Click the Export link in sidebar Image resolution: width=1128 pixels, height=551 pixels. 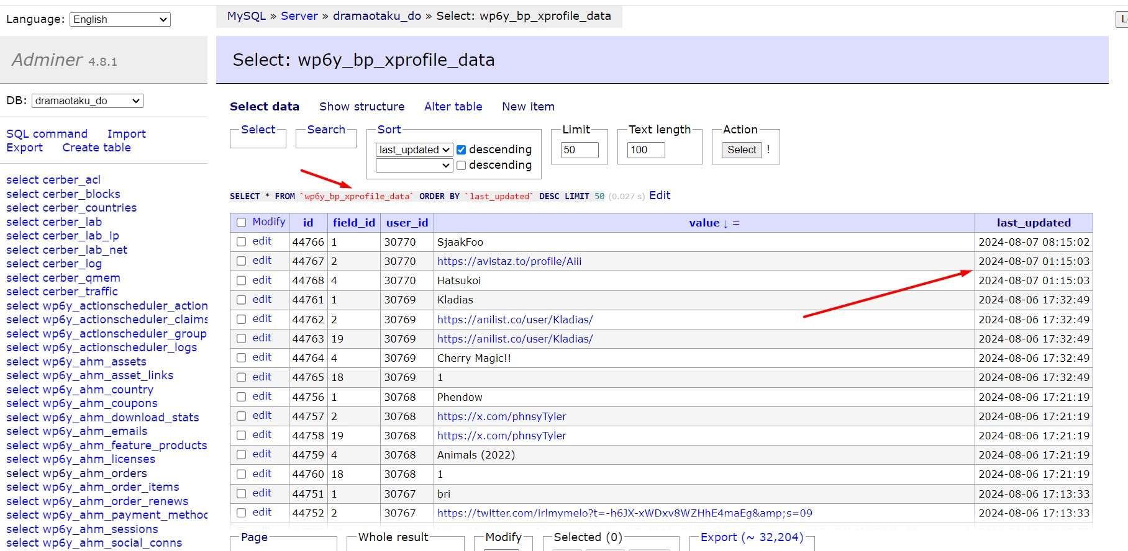click(24, 148)
